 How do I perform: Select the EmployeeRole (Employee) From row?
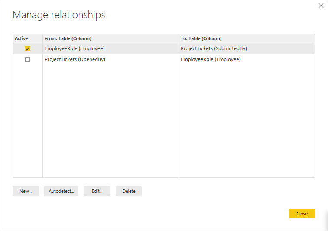tap(75, 48)
